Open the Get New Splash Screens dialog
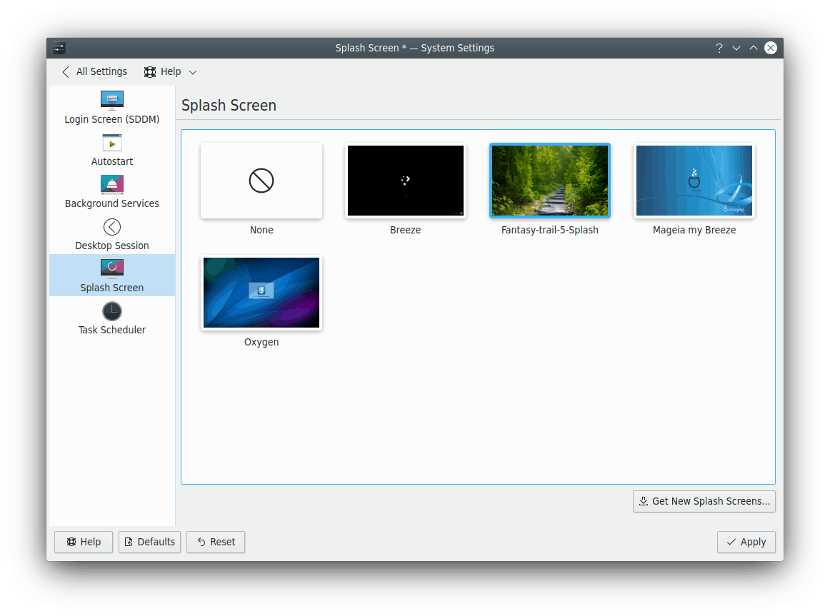Viewport: 830px width, 616px height. point(704,501)
